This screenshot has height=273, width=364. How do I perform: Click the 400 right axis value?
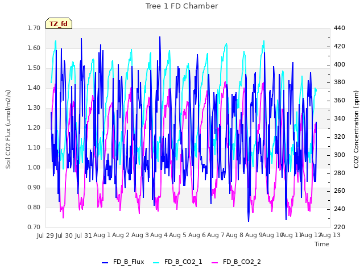point(340,64)
